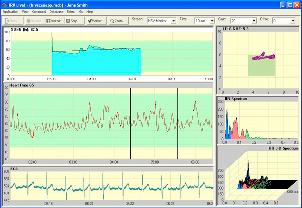The height and width of the screenshot is (208, 302).
Task: Open the Application menu
Action: point(10,11)
